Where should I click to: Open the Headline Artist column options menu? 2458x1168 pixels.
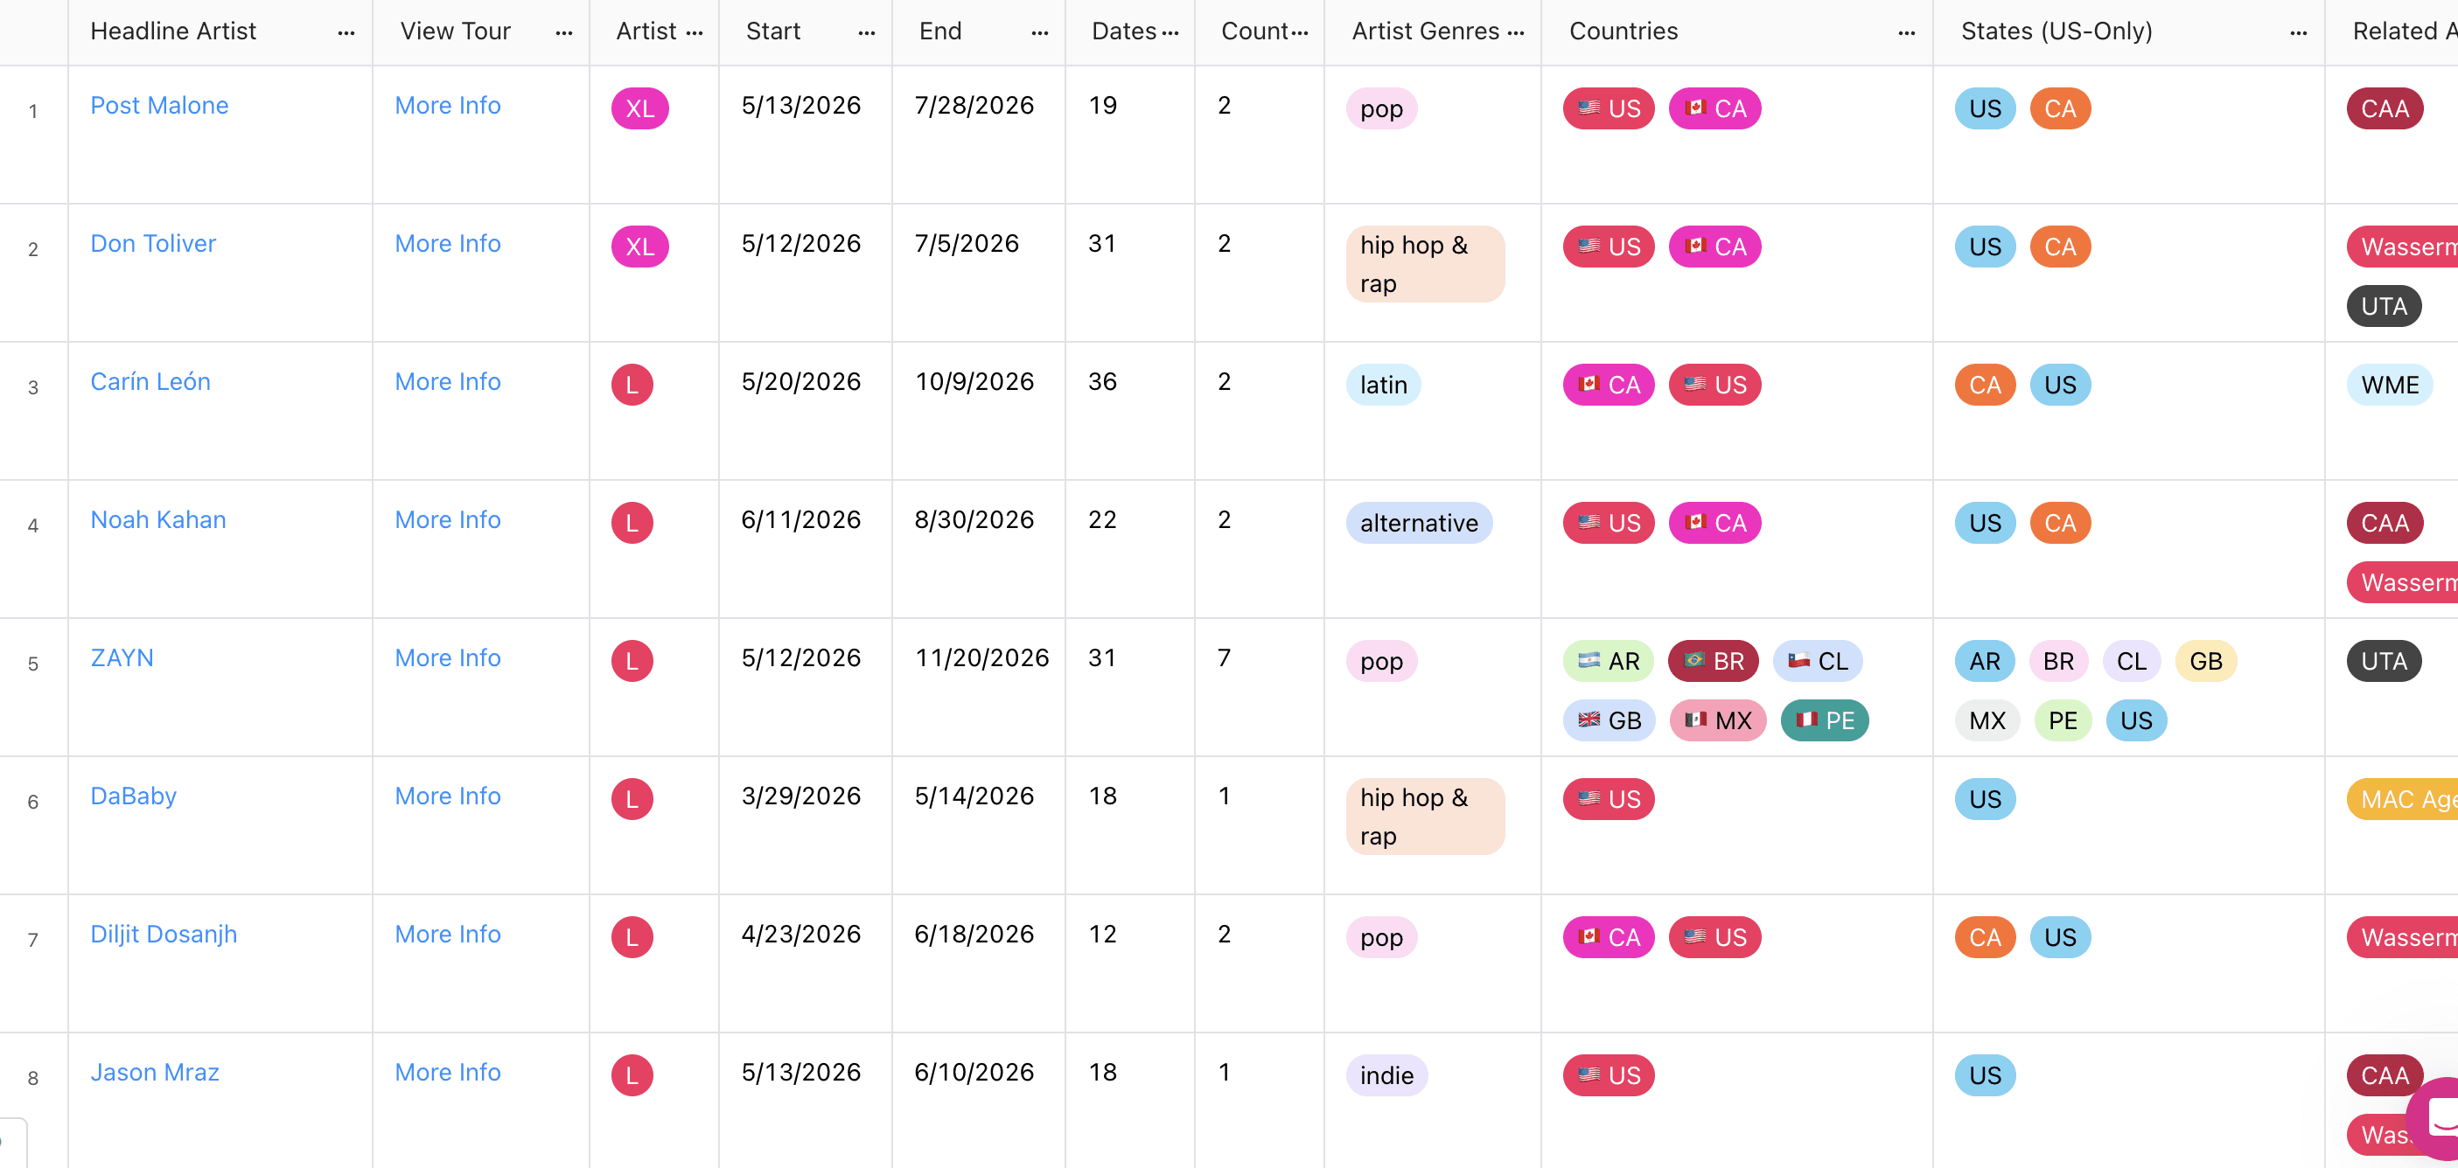346,32
